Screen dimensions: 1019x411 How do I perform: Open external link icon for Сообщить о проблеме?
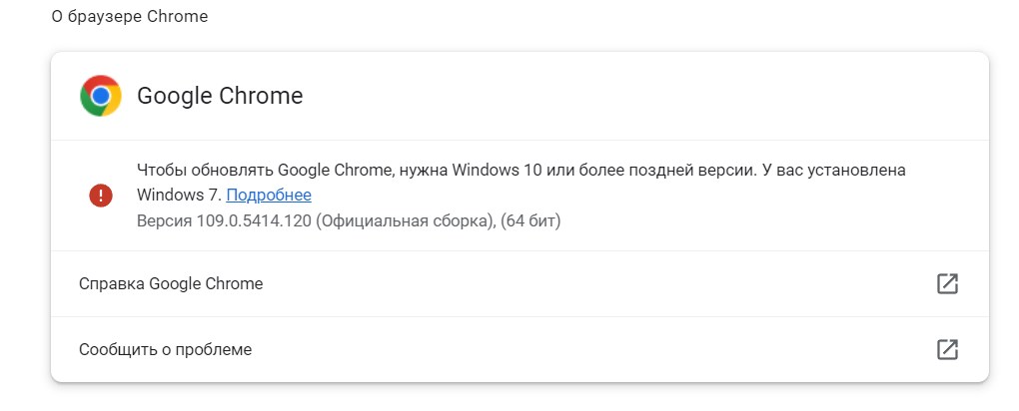947,349
